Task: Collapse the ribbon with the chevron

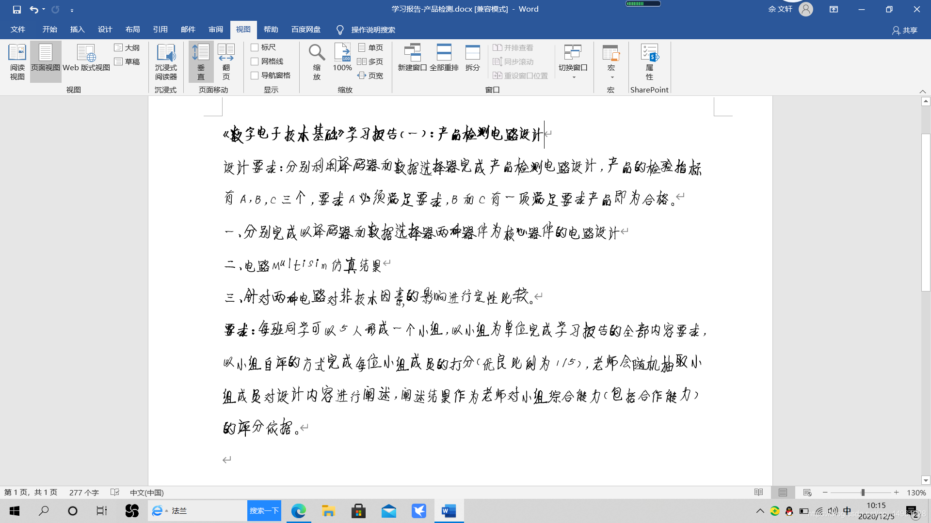Action: tap(922, 91)
